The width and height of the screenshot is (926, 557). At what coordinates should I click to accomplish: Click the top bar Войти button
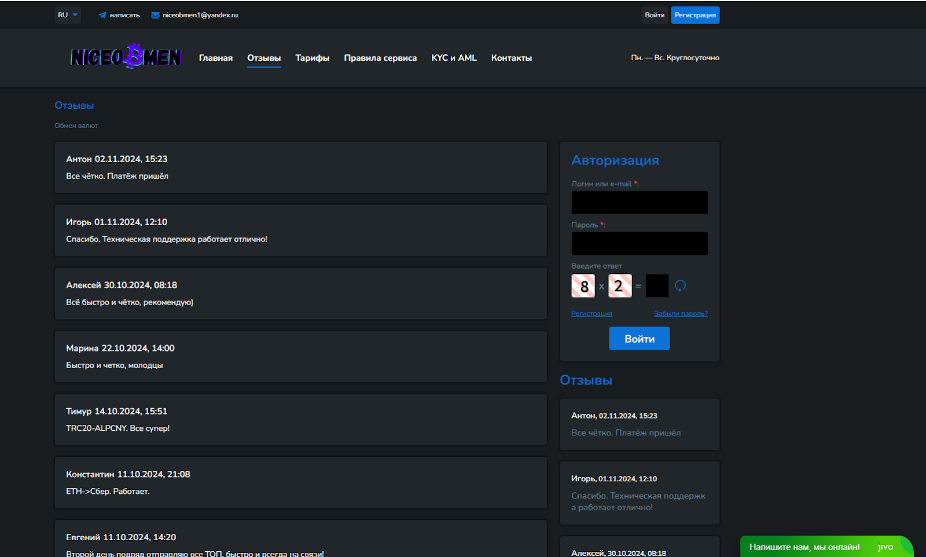tap(655, 15)
